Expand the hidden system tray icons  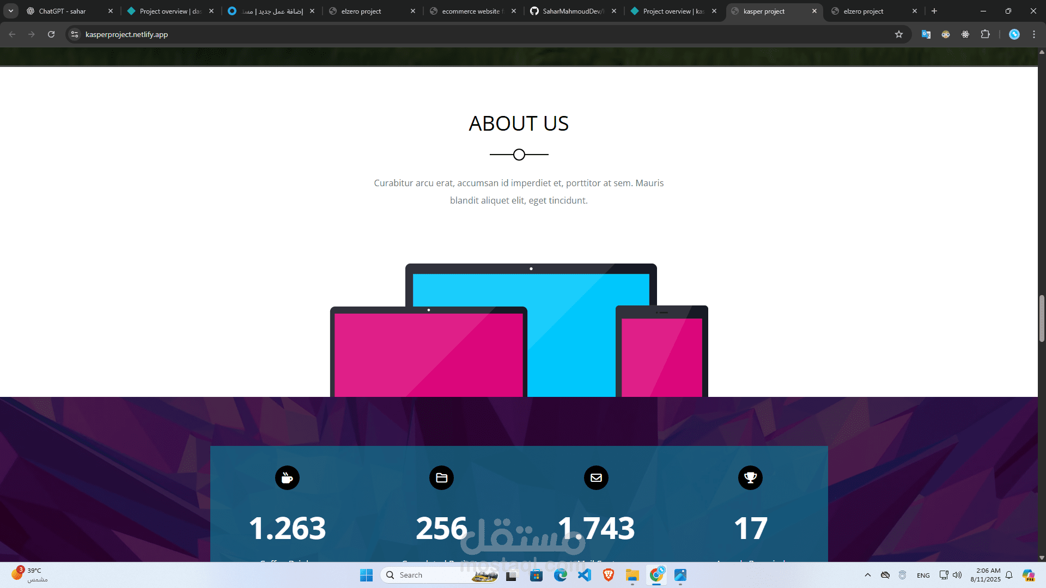point(868,575)
